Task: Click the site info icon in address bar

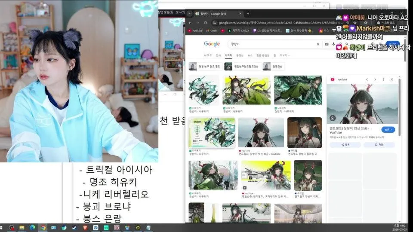Action: click(215, 23)
